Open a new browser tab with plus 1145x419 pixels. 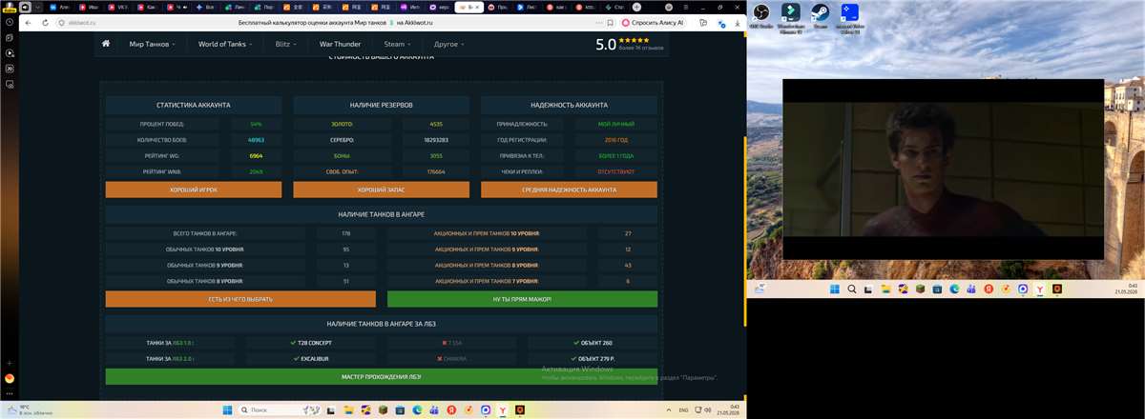click(x=636, y=7)
